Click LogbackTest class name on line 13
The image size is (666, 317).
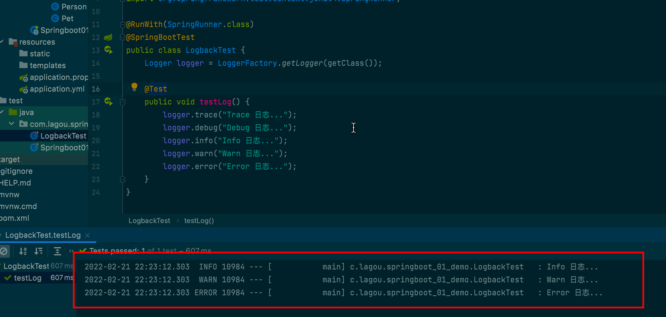point(211,50)
